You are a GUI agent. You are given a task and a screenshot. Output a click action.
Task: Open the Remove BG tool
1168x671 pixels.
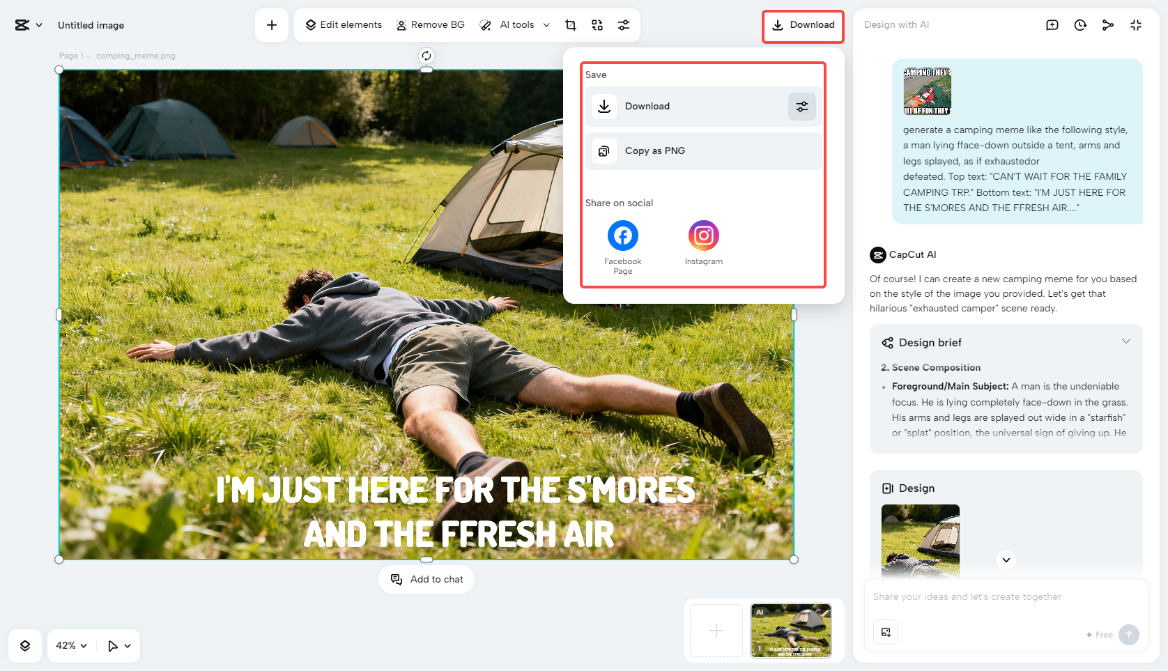coord(430,24)
